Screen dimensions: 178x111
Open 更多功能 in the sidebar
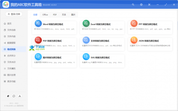(x=14, y=82)
